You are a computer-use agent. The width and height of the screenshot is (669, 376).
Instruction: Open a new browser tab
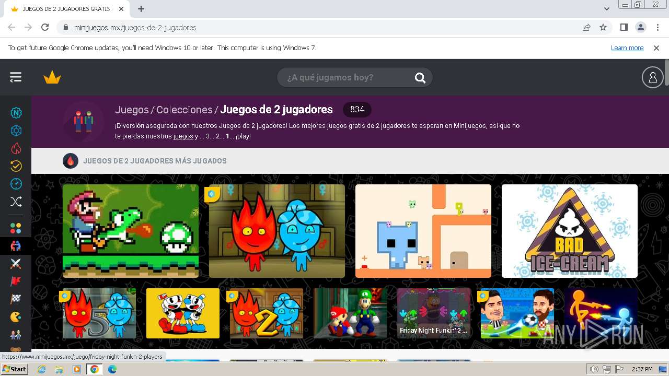click(141, 9)
